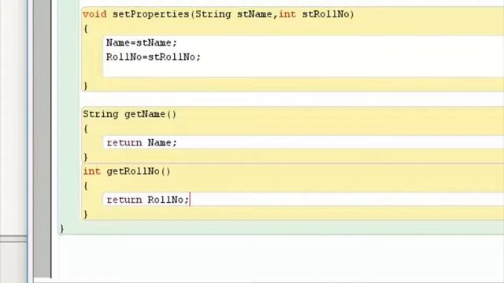The height and width of the screenshot is (283, 504).
Task: Click the class closing brace at bottom
Action: (61, 229)
